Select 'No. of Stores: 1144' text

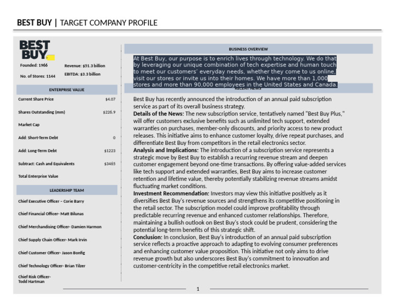[38, 76]
